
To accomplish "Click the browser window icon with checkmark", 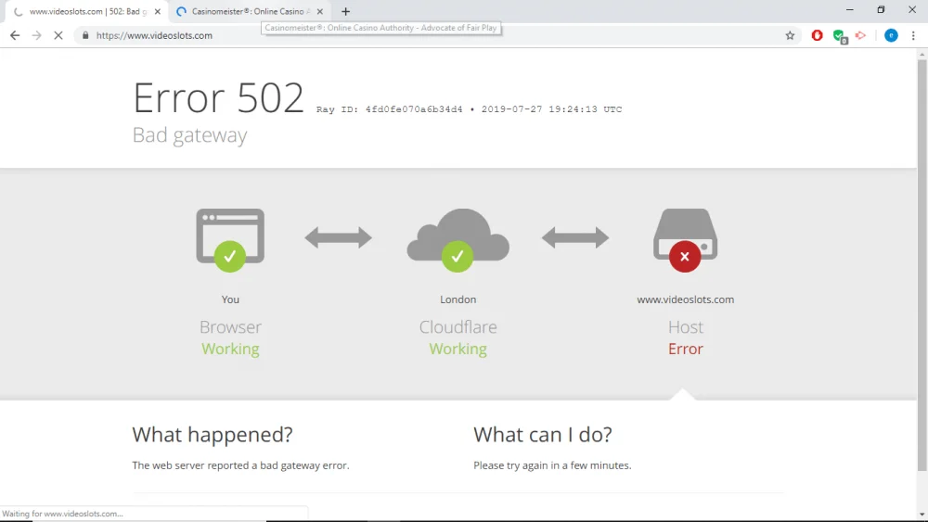I will tap(230, 240).
